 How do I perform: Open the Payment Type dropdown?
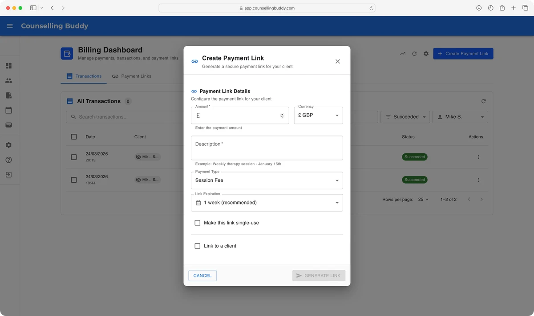[267, 180]
